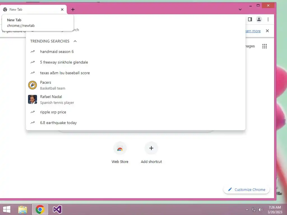Click trending arrow icon beside 6.8 earthquake today
Image resolution: width=287 pixels, height=215 pixels.
(33, 123)
